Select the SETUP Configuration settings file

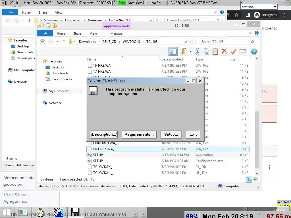point(168,161)
